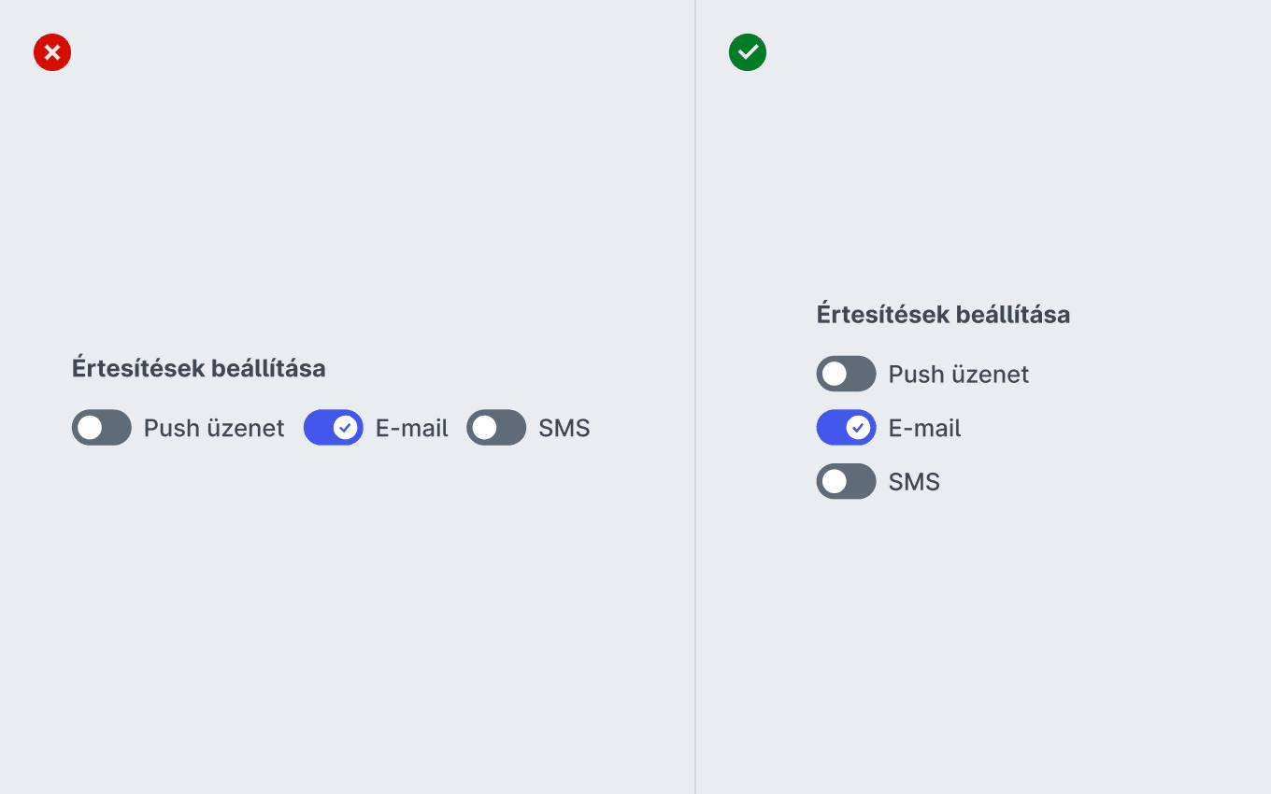The height and width of the screenshot is (794, 1271).
Task: Click checkmark knob of vertical E-mail switch
Action: (858, 428)
